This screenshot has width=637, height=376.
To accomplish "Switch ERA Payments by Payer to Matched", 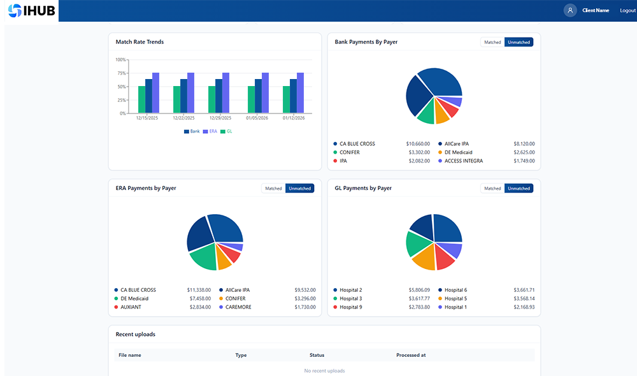I will tap(273, 189).
